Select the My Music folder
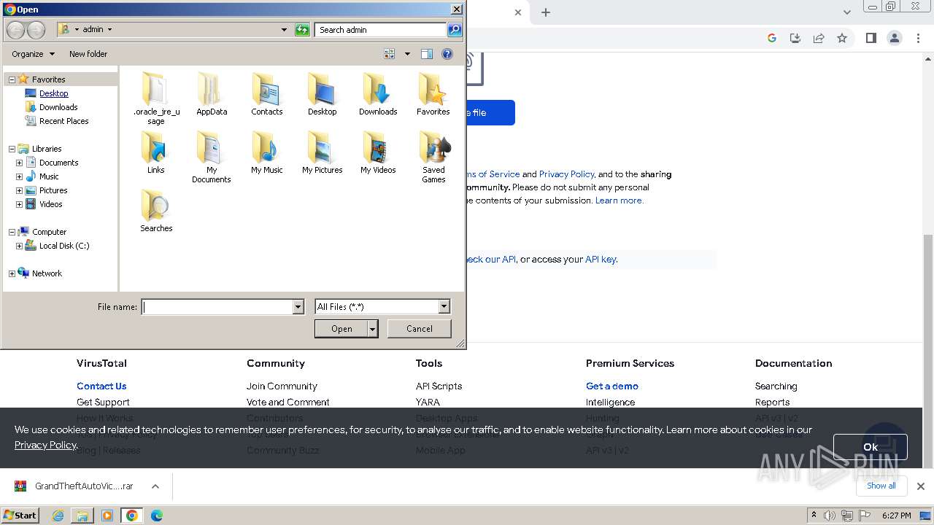This screenshot has height=525, width=934. click(x=267, y=152)
